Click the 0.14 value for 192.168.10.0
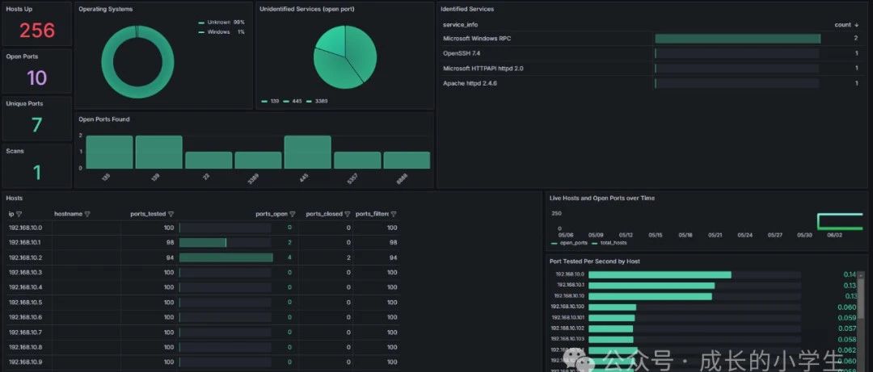This screenshot has width=873, height=372. click(x=850, y=274)
